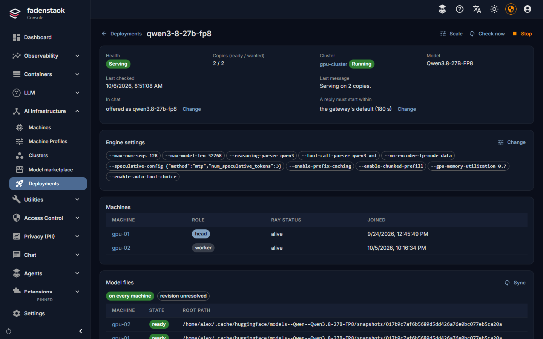
Task: Change the reply start timeout
Action: pos(406,109)
